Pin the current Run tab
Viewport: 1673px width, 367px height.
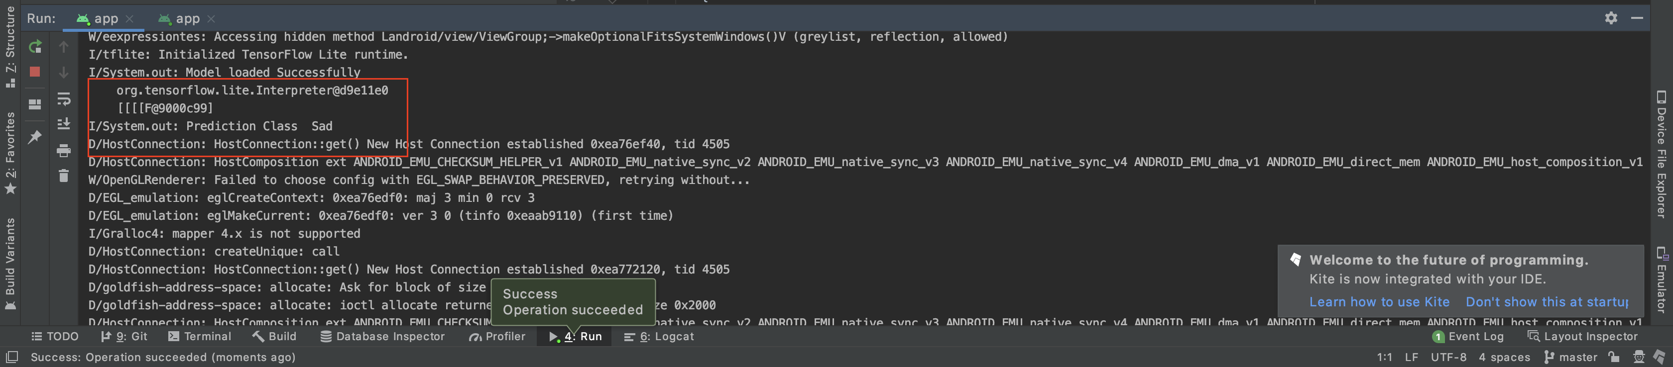click(x=35, y=137)
